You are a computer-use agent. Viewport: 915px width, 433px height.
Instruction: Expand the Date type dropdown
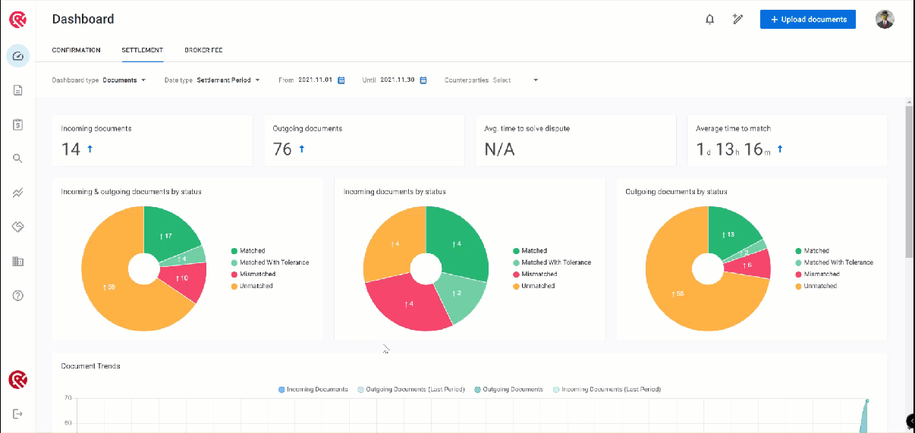(228, 80)
